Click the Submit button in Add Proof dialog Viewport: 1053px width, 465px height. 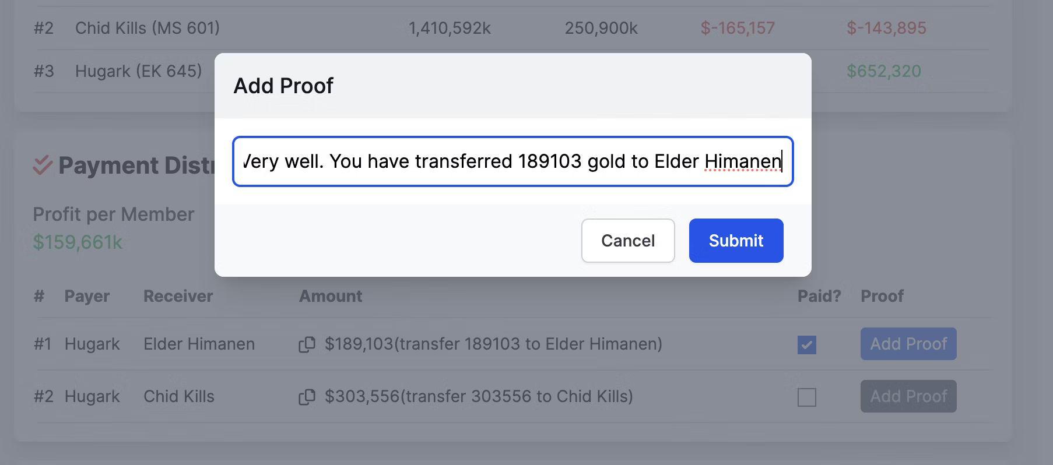coord(736,241)
